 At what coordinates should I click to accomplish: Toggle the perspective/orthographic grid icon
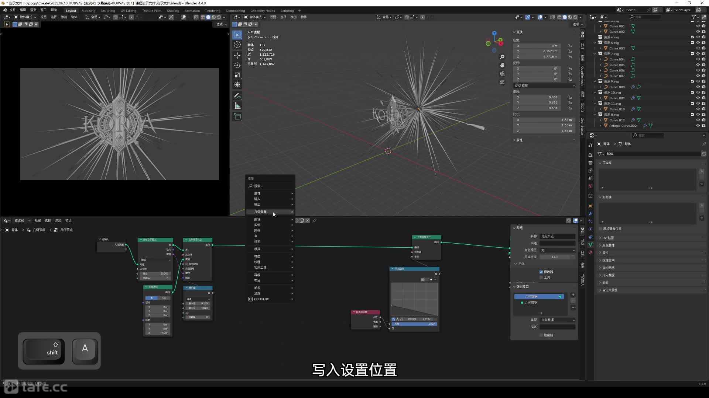click(502, 82)
